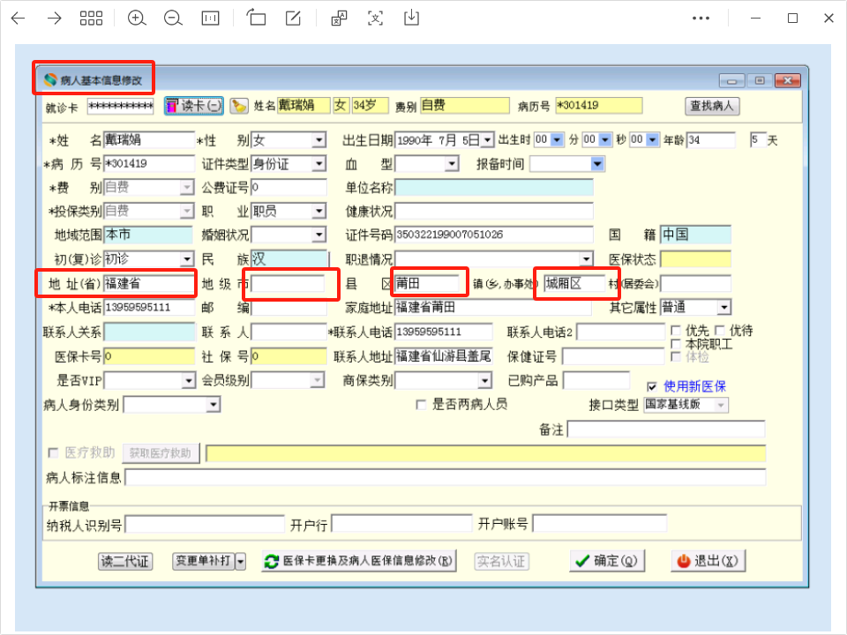
Task: Open the 血型 dropdown
Action: click(x=452, y=164)
